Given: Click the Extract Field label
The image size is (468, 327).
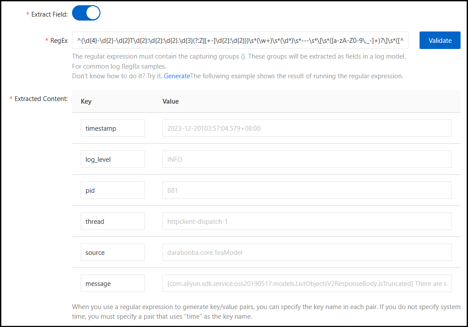Looking at the screenshot, I should tap(49, 14).
